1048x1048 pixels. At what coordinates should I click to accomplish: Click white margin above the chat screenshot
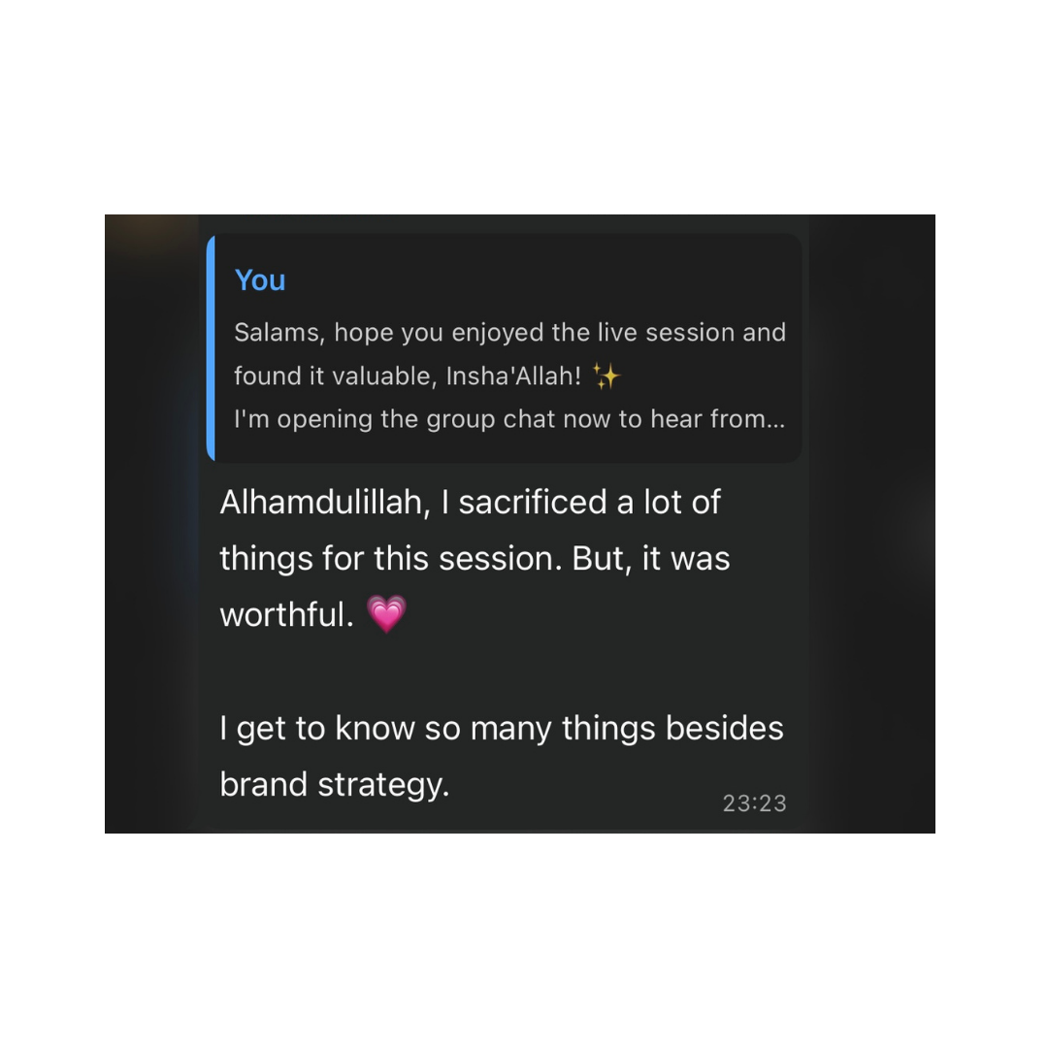[524, 107]
